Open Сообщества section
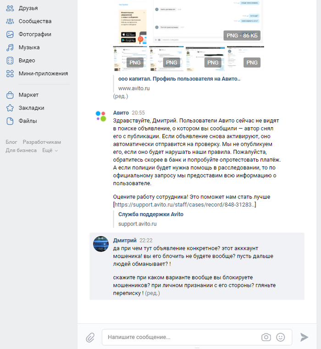This screenshot has width=321, height=349. [x=35, y=21]
